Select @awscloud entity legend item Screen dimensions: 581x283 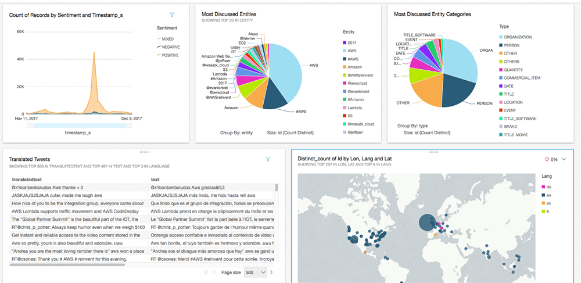point(356,83)
